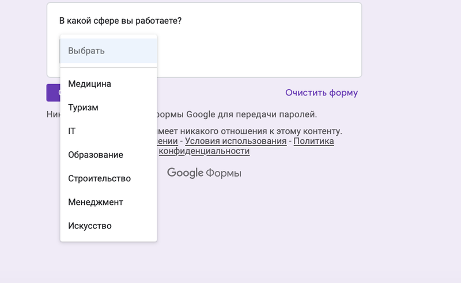Pick Менеджмент from the list
Image resolution: width=461 pixels, height=283 pixels.
click(108, 202)
